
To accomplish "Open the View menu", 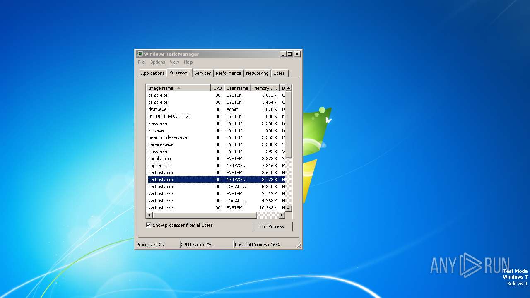I will click(x=174, y=62).
